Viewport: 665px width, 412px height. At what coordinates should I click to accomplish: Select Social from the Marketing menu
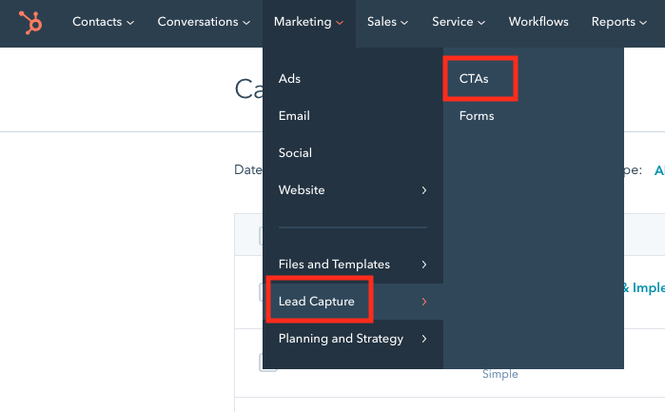(295, 153)
